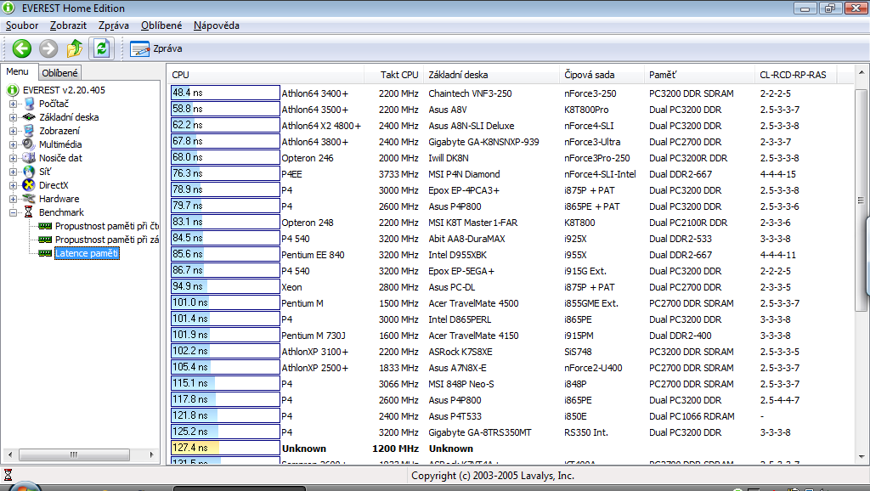
Task: Select the Benchmark hourglass icon
Action: coord(29,212)
